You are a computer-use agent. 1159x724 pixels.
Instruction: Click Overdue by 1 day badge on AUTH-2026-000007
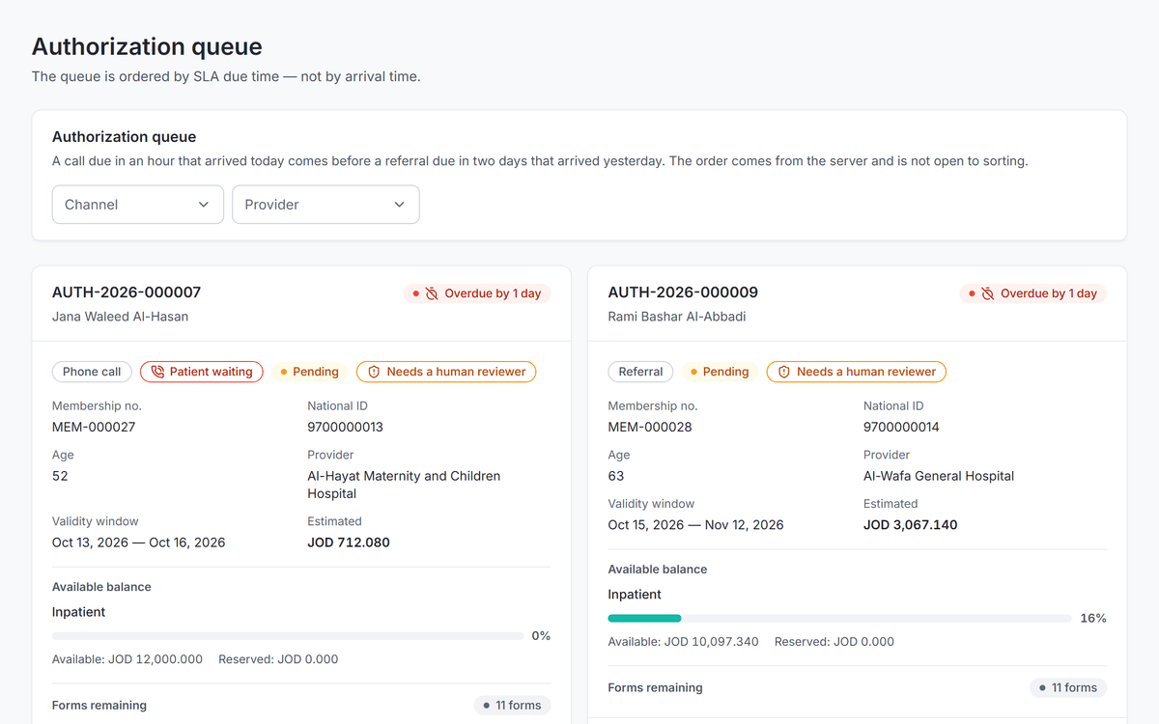coord(477,293)
